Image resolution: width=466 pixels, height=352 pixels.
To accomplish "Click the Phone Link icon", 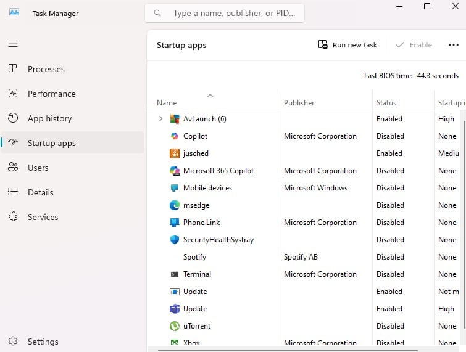I will click(175, 223).
